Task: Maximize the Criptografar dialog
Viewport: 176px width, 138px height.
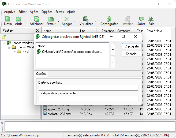Action: click(x=123, y=36)
